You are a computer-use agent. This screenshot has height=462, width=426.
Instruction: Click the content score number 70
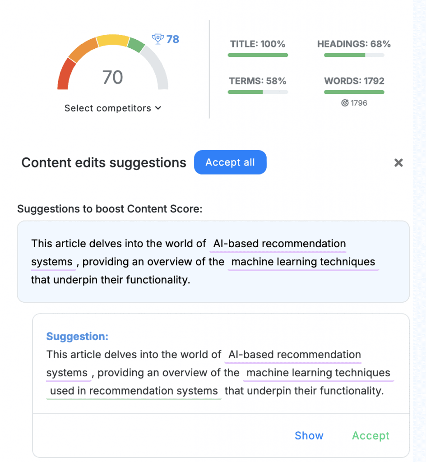113,77
